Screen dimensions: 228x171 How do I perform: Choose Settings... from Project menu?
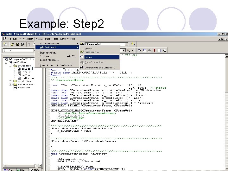pos(57,56)
